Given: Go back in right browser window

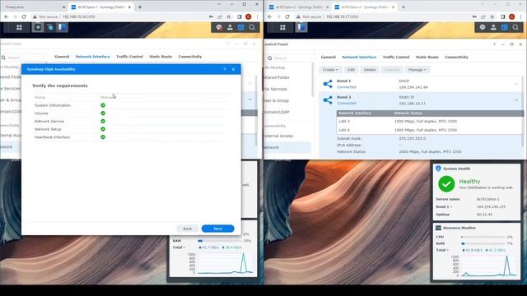Looking at the screenshot, I should [x=270, y=16].
